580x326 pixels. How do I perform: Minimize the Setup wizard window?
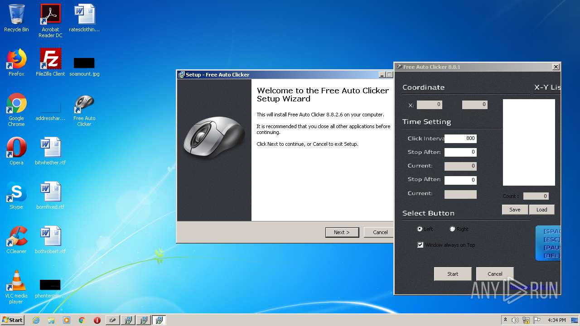382,75
